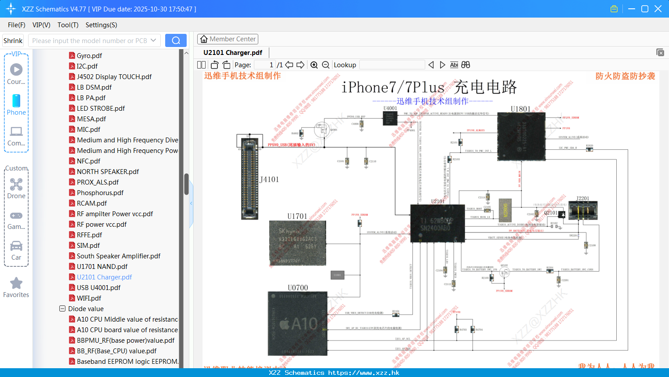Focus the model number search field
669x377 pixels.
click(x=89, y=40)
